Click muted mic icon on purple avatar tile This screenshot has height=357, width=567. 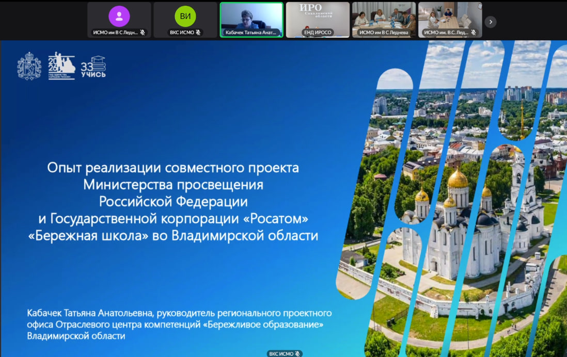click(x=143, y=33)
